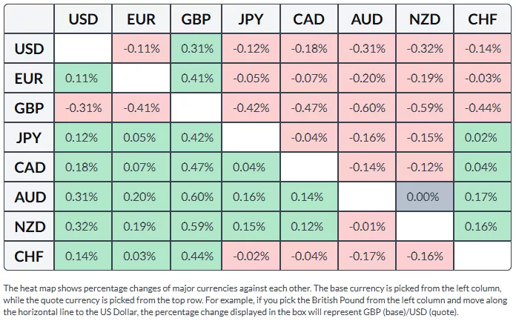
Task: Click the -0.59% cell in GBP row
Action: 425,108
